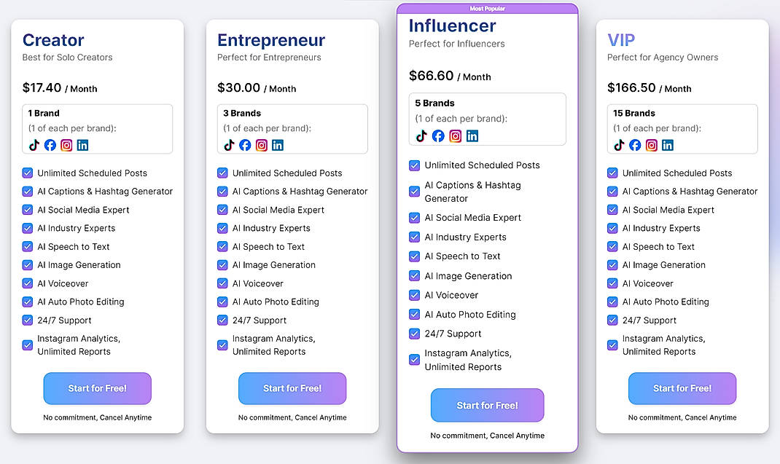Select the TikTok icon in the Influencer plan
The image size is (780, 464).
click(420, 136)
